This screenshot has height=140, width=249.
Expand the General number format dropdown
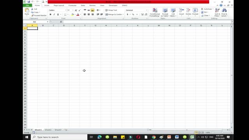pos(146,10)
